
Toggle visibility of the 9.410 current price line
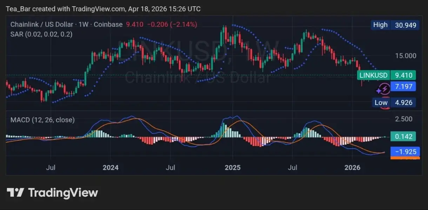tap(404, 75)
